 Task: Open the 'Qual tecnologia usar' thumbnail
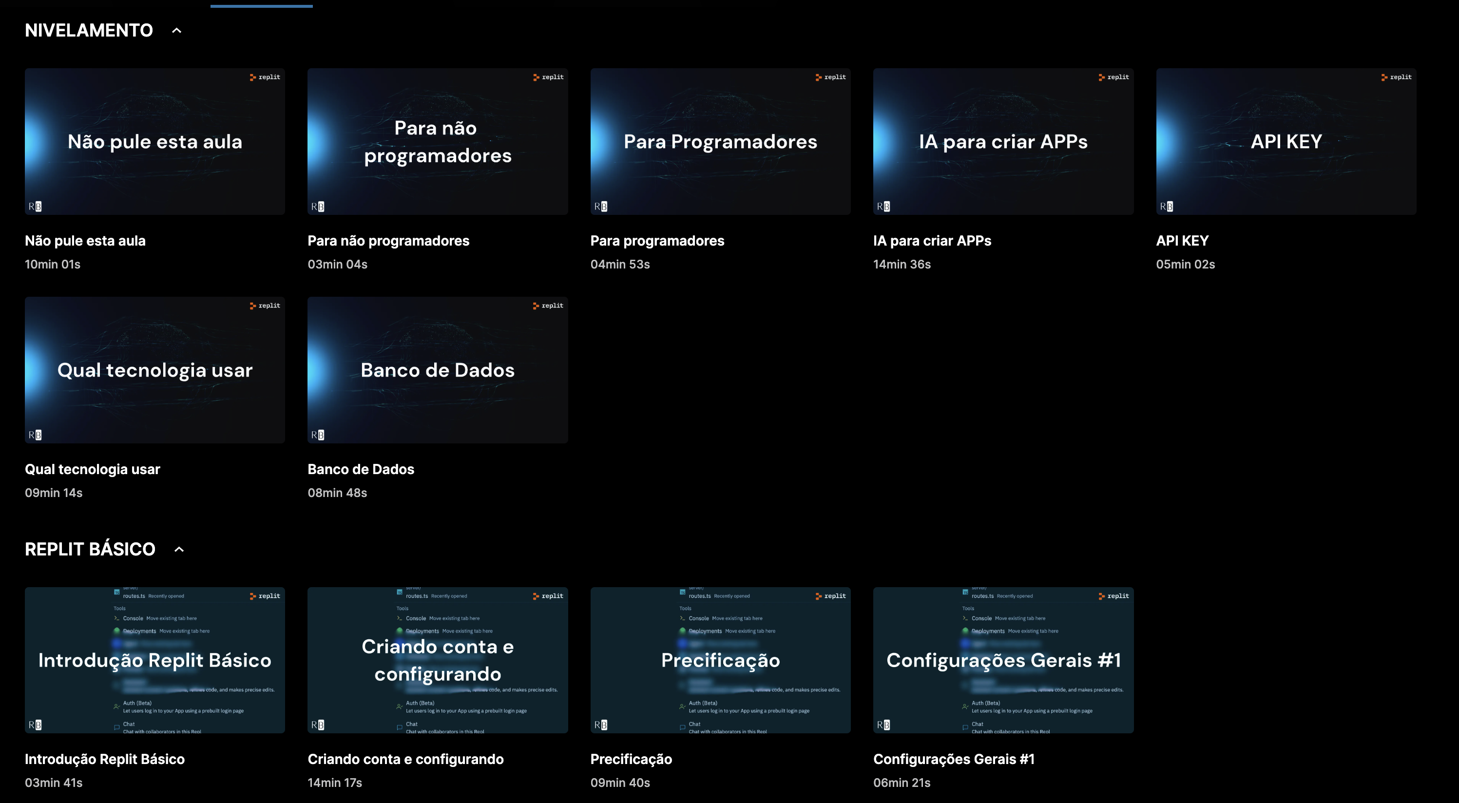(x=154, y=370)
